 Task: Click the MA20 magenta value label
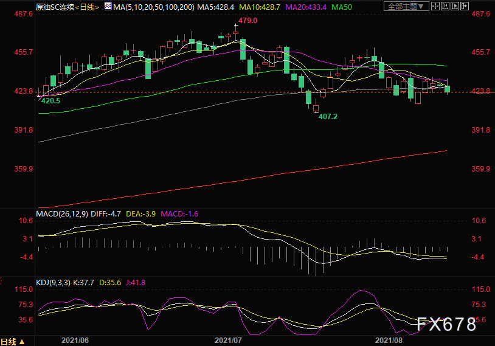tap(306, 7)
